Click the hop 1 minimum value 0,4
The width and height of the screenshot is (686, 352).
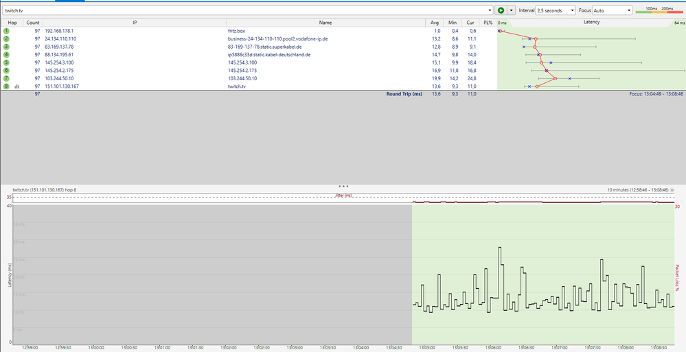coord(455,31)
